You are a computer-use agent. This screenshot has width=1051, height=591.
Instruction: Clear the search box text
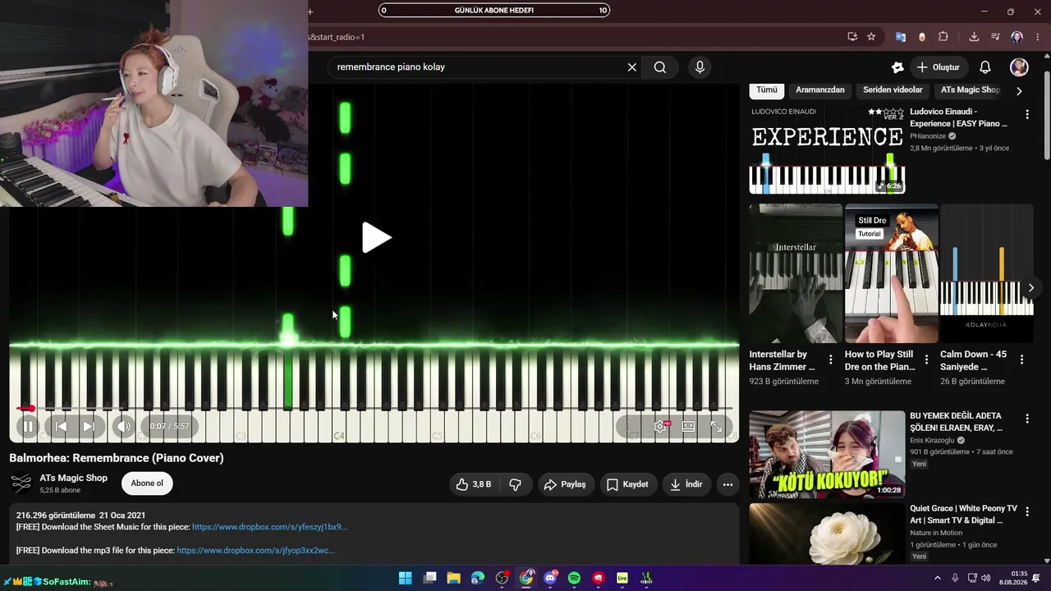pos(632,67)
